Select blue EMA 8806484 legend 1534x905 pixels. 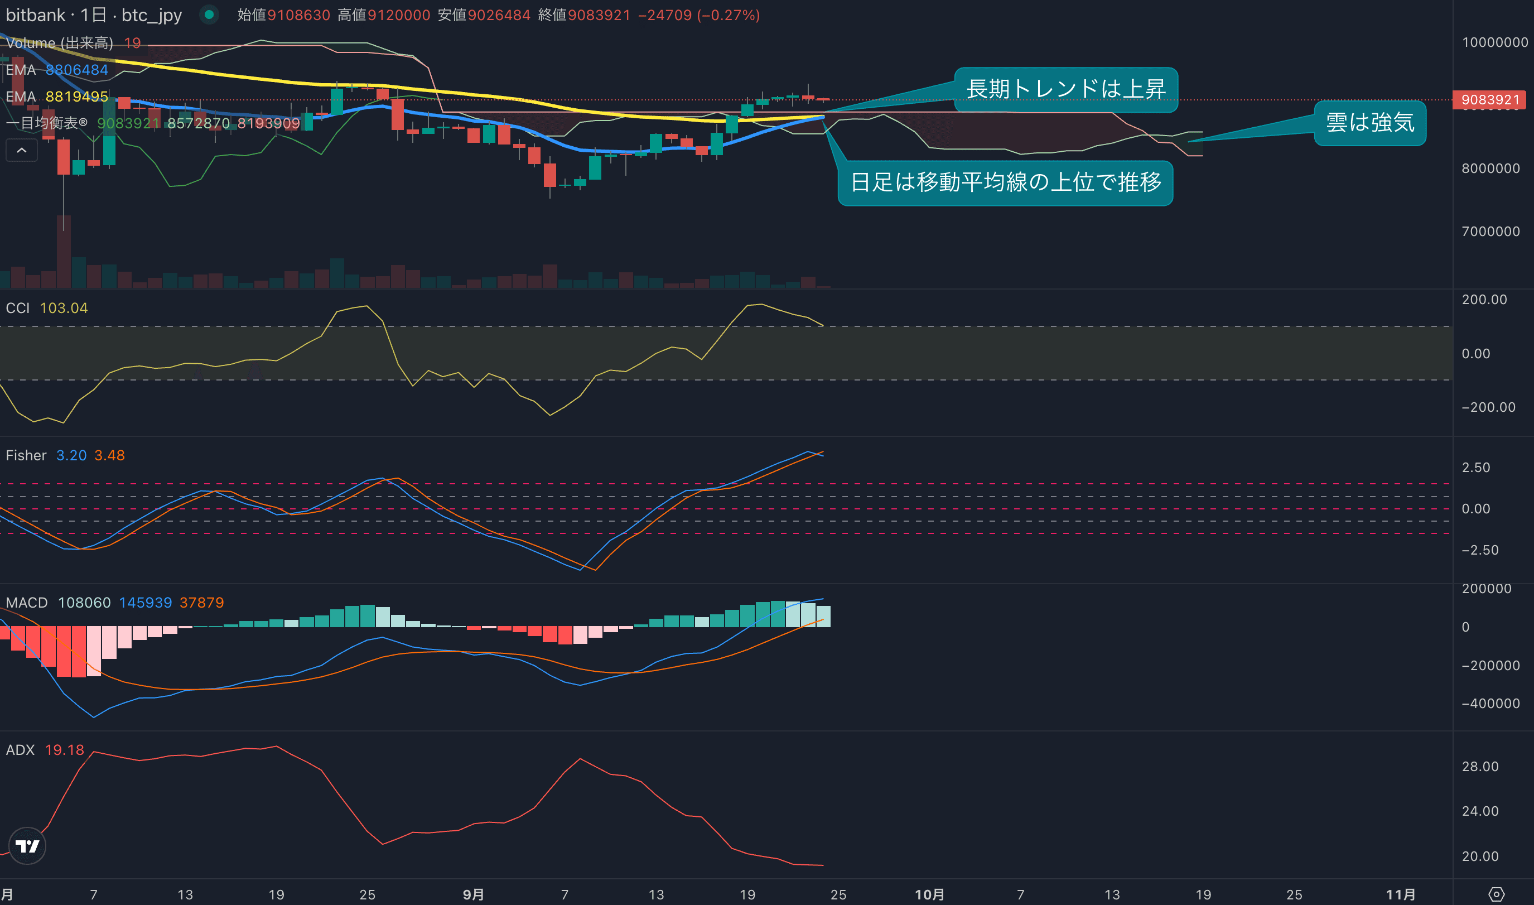tap(57, 70)
